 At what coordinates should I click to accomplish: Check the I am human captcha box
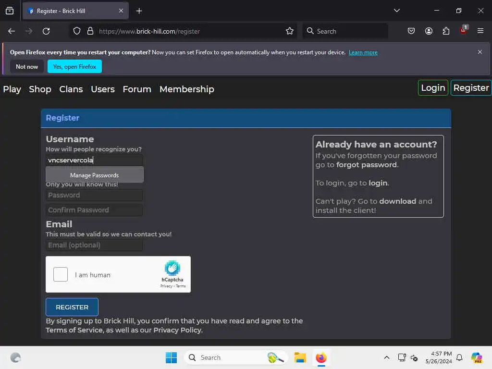coord(61,274)
